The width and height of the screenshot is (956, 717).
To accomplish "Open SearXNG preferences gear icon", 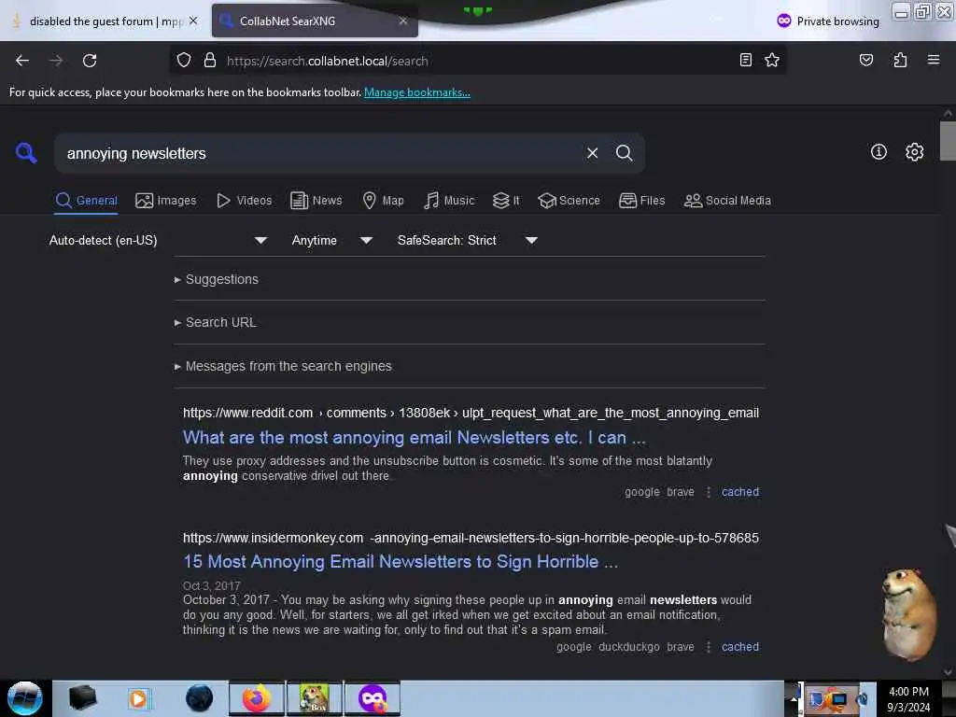I will [x=914, y=152].
